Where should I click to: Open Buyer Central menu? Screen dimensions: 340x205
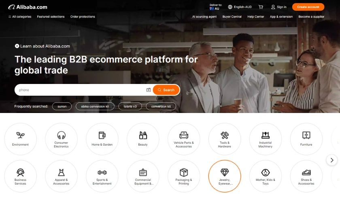(x=232, y=17)
